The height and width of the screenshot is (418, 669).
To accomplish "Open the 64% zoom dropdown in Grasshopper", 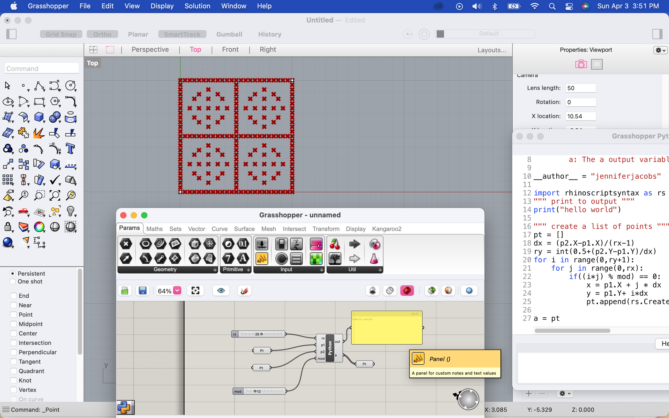I will point(177,290).
